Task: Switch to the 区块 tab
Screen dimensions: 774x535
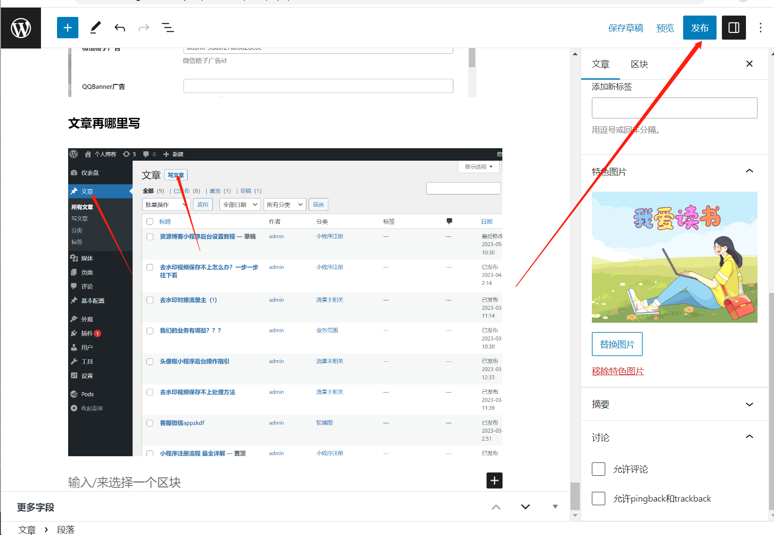Action: coord(639,64)
